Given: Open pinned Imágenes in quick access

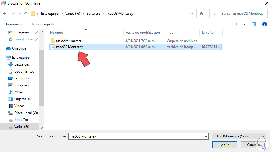Looking at the screenshot, I should [22, 32].
